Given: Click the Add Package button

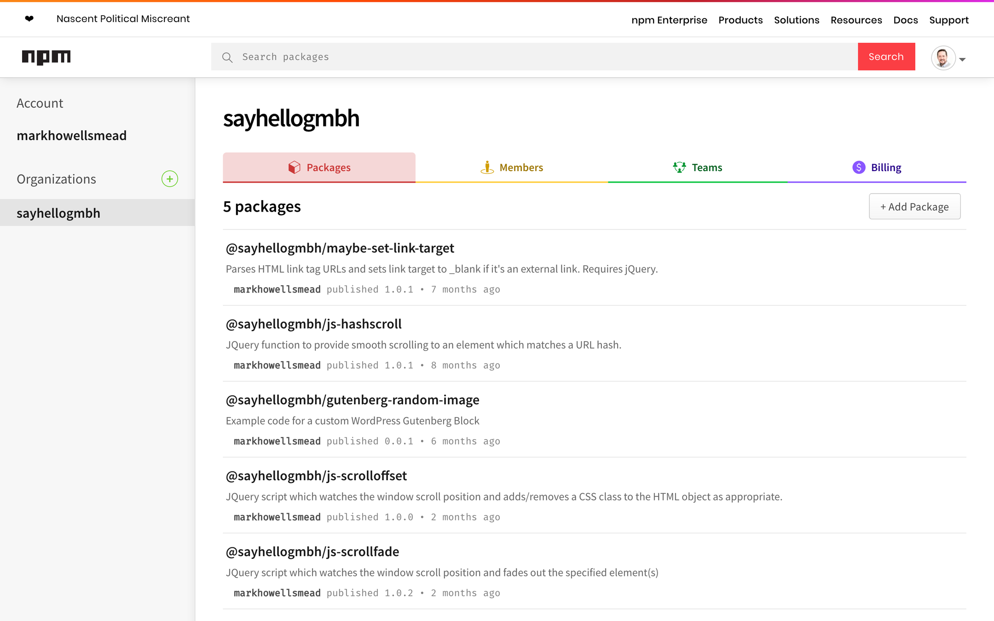Looking at the screenshot, I should coord(914,207).
